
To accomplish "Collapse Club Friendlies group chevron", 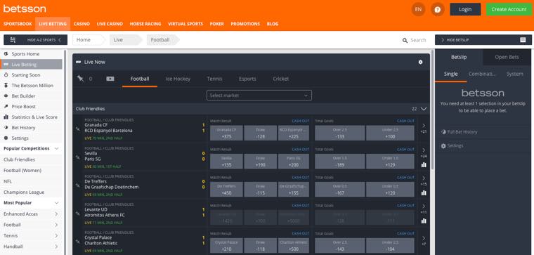I will (x=424, y=109).
